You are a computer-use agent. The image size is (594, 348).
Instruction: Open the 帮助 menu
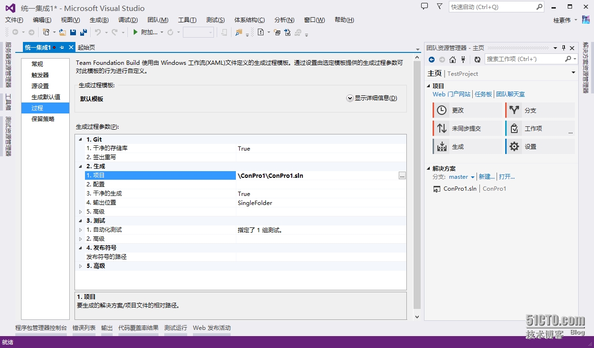[344, 20]
